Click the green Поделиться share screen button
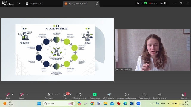The height and width of the screenshot is (107, 191). pos(95,96)
